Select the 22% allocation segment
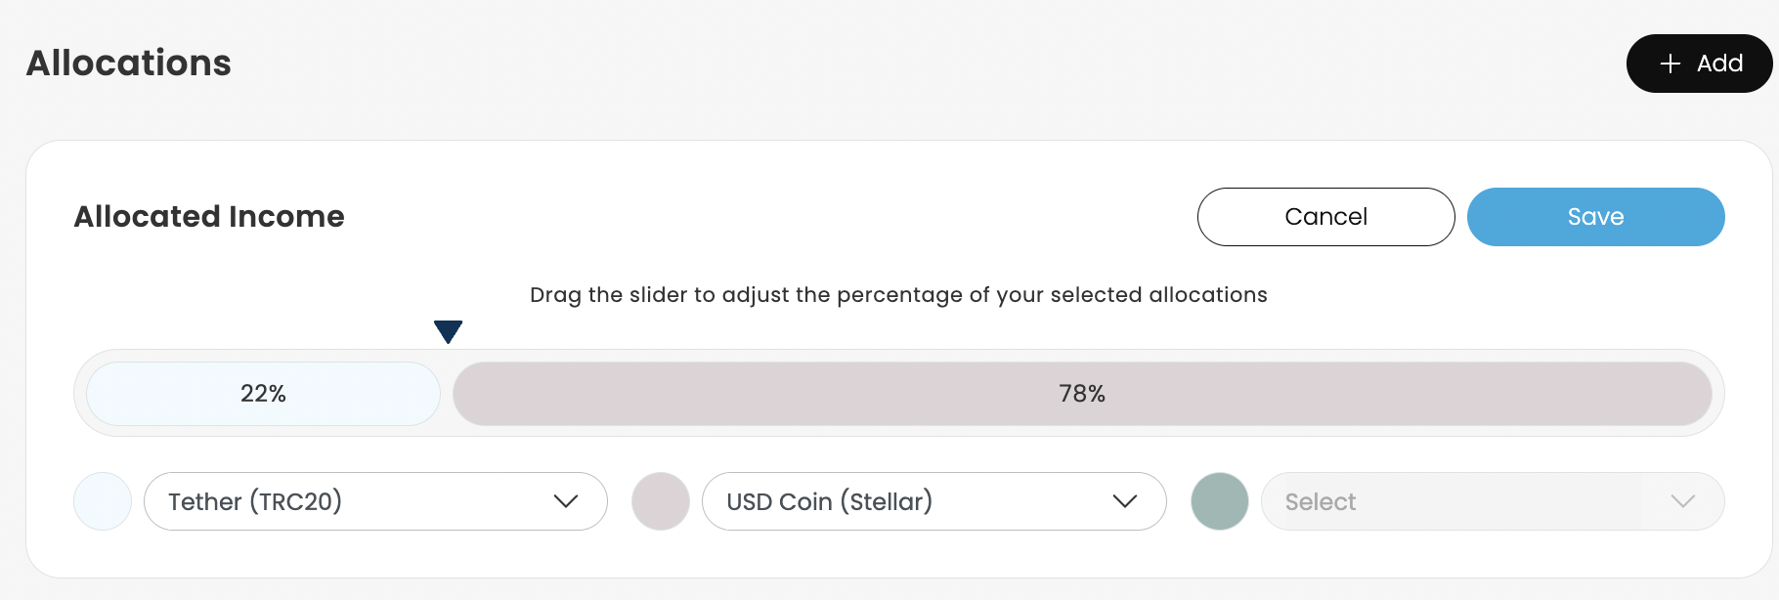The image size is (1779, 600). [263, 394]
